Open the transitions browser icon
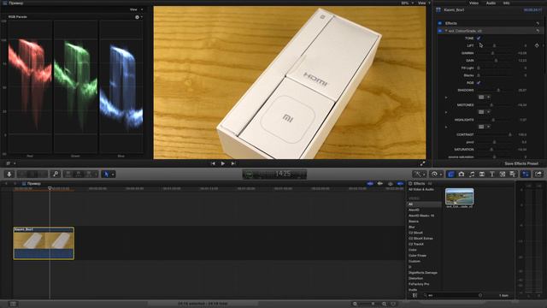Screen dimensions: 547x308 click(x=482, y=174)
